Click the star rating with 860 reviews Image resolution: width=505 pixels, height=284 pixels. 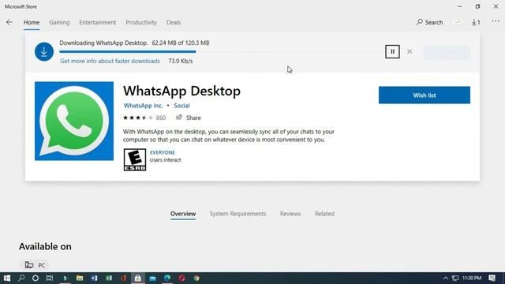(x=144, y=118)
